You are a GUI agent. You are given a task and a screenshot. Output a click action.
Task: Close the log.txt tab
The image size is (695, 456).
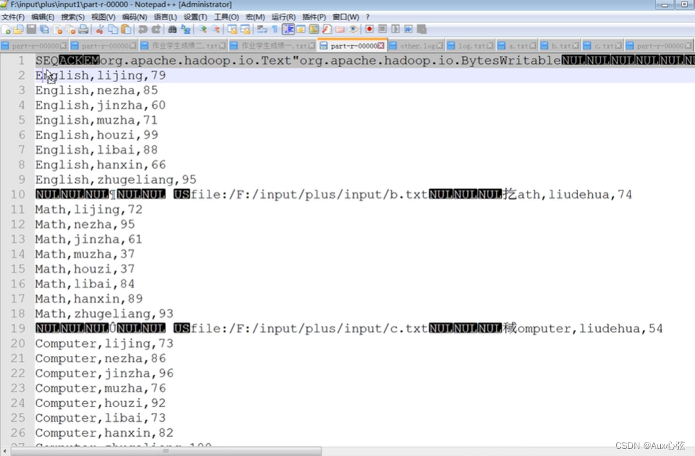491,46
